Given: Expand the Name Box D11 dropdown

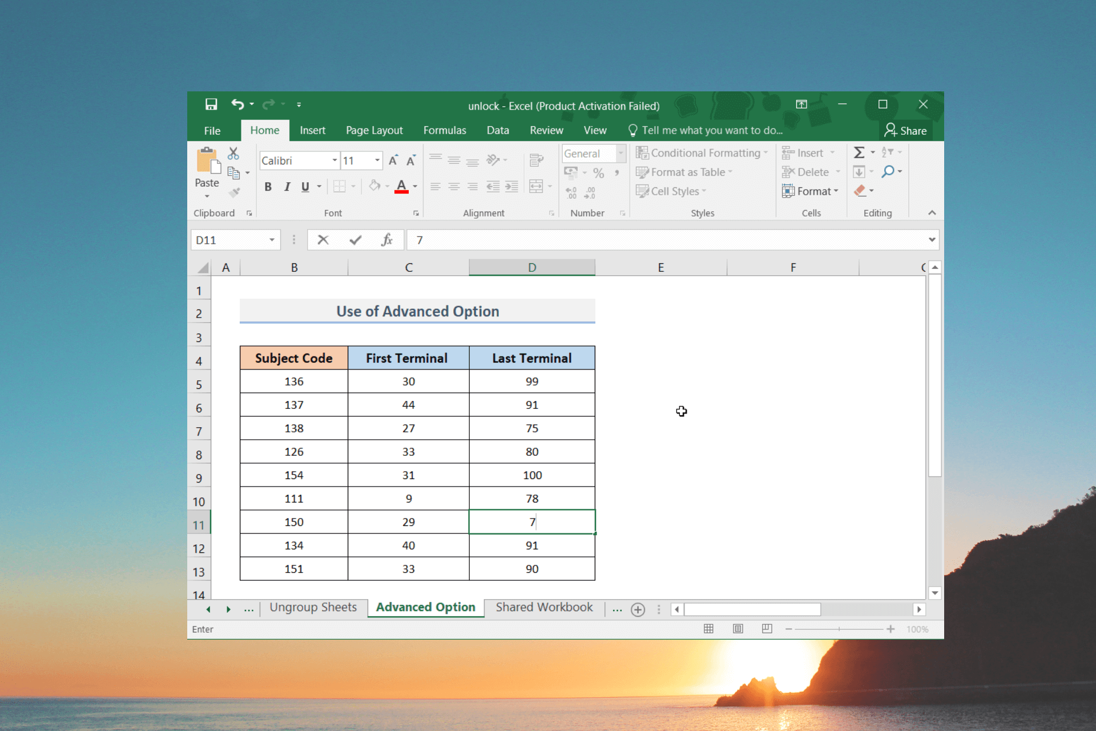Looking at the screenshot, I should [x=272, y=240].
